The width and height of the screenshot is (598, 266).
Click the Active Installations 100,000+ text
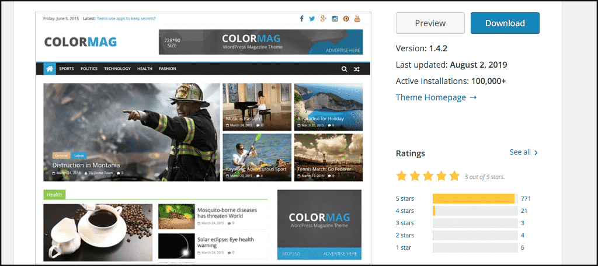[451, 81]
